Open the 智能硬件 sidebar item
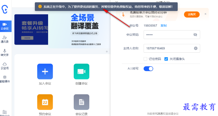The image size is (218, 116). click(5, 79)
